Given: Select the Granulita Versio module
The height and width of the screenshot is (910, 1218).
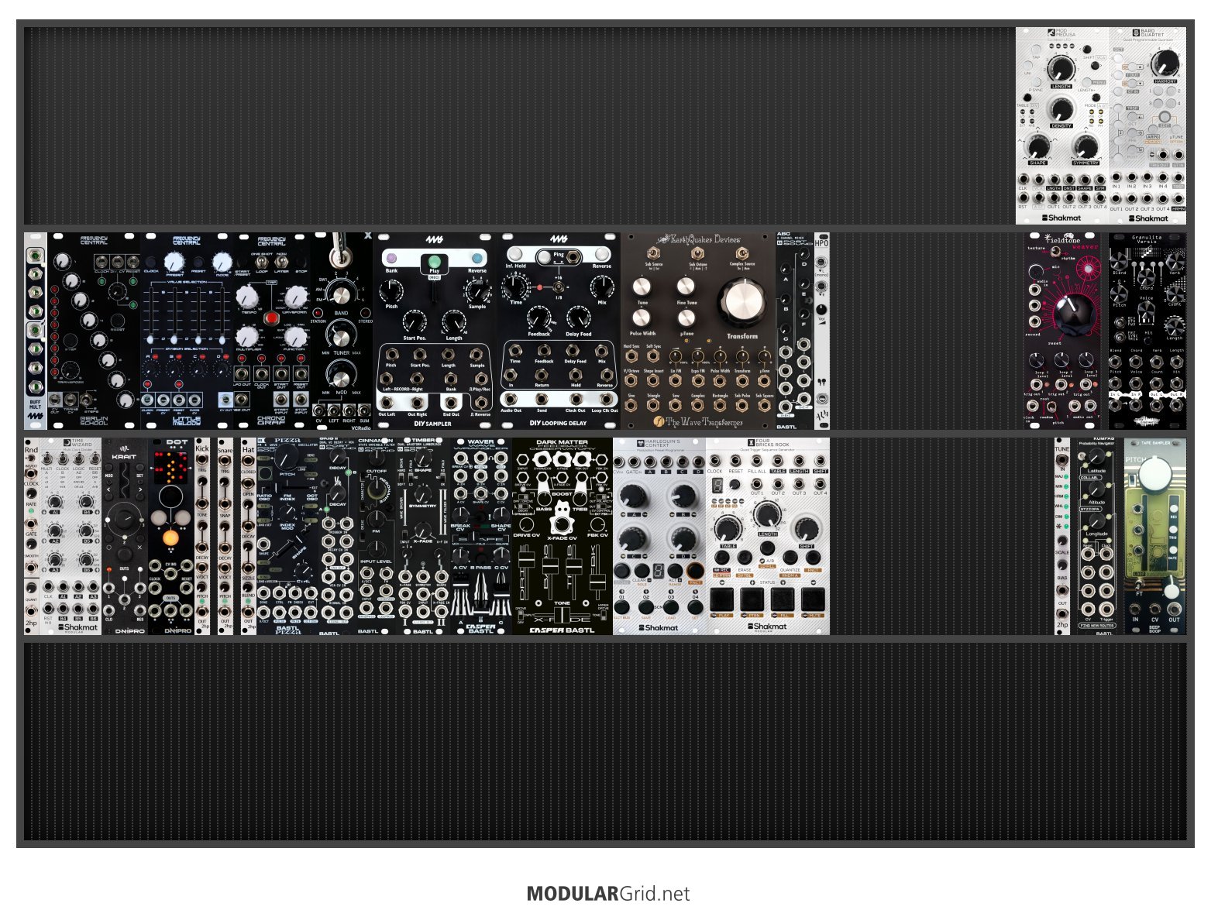Looking at the screenshot, I should [x=1147, y=331].
